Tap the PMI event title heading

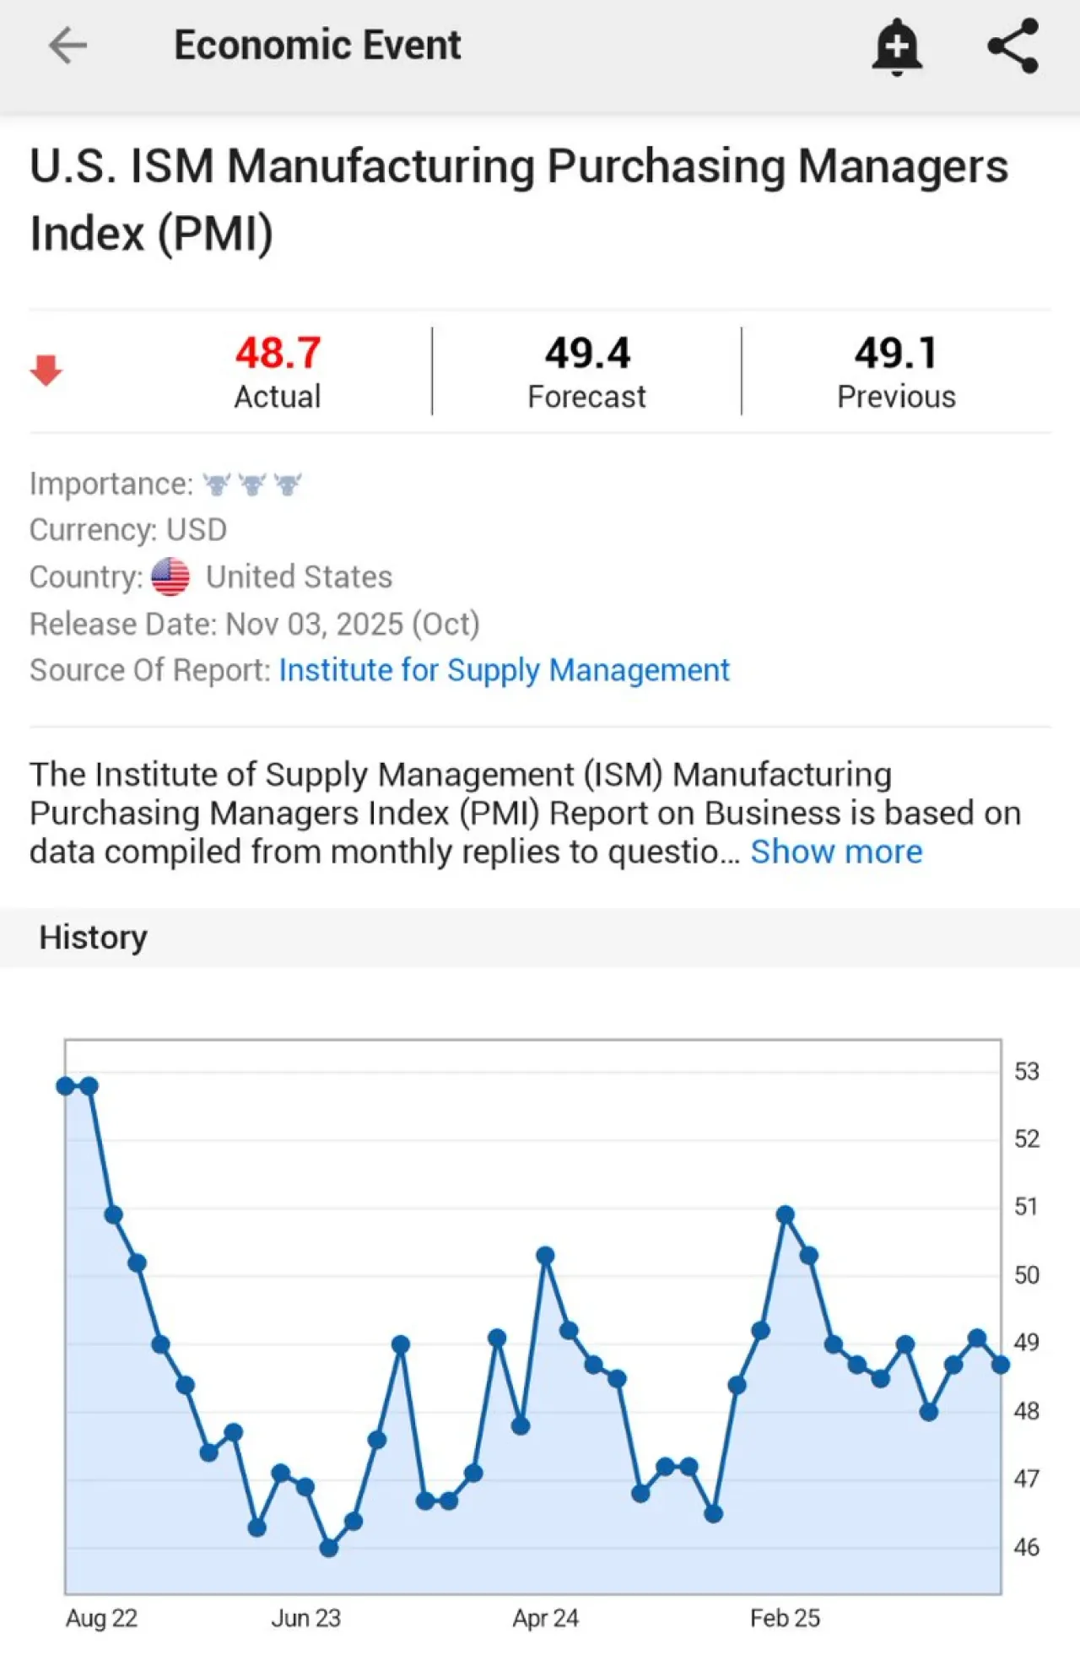coord(519,199)
